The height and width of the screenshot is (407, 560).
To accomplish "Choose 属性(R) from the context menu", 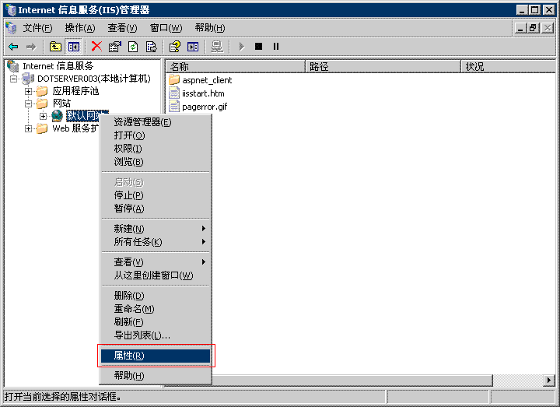I will (156, 356).
